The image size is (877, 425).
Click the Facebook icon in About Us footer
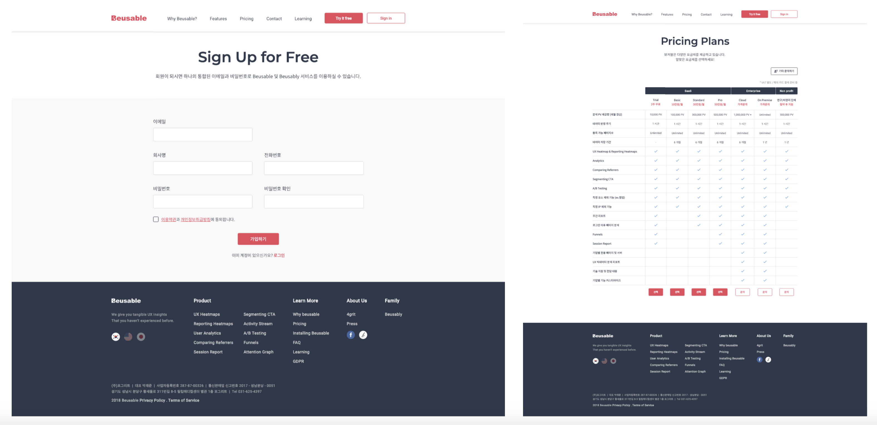(x=351, y=335)
